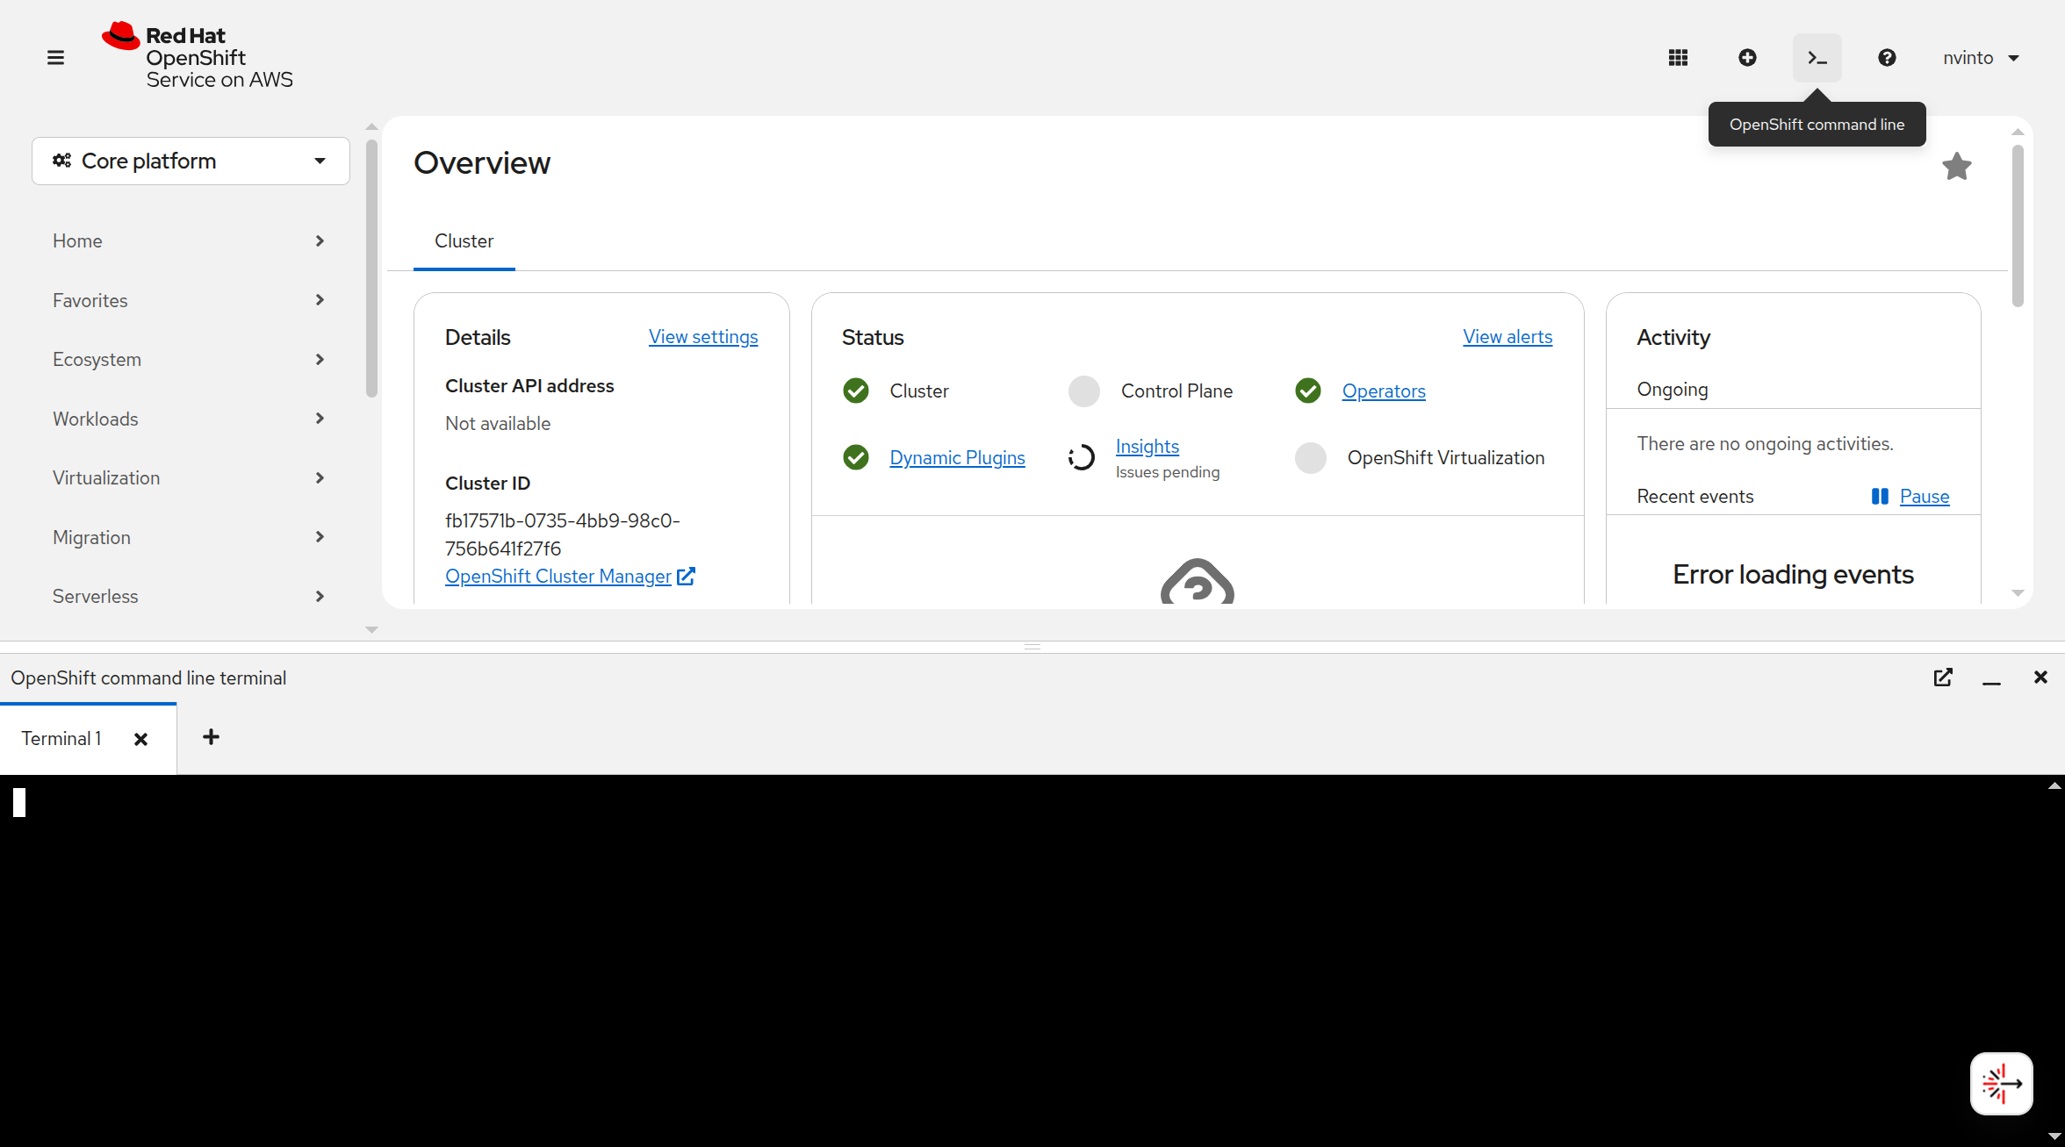Click the 'Not available' API address text

coord(498,424)
